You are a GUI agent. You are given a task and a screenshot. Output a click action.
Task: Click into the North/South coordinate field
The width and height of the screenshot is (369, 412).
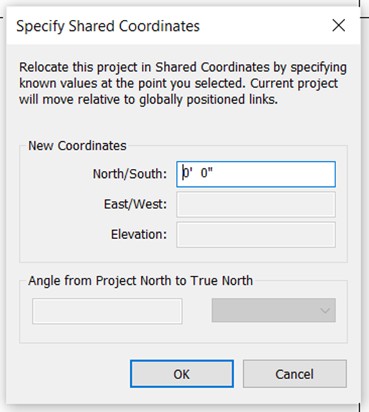point(256,174)
